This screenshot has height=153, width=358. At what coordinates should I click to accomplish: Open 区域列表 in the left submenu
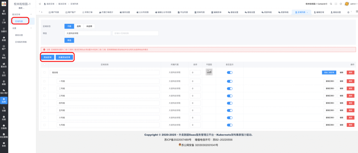point(19,21)
